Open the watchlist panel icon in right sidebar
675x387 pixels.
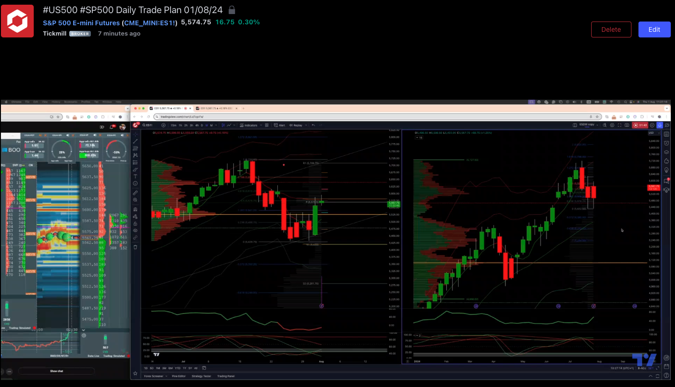666,134
